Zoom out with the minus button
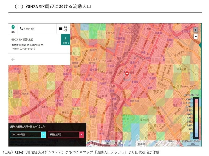The height and width of the screenshot is (156, 209). click(195, 36)
